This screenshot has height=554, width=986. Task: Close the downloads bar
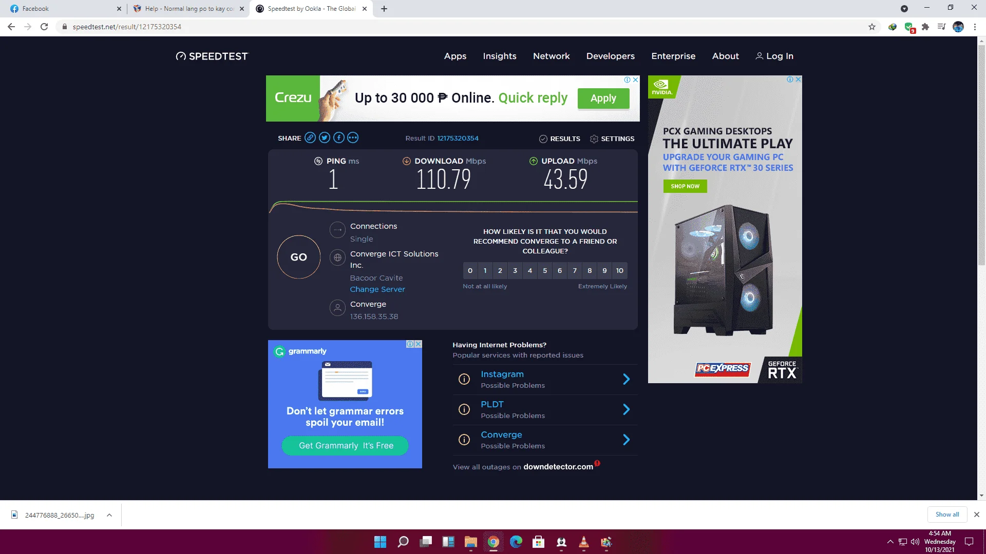pos(977,515)
